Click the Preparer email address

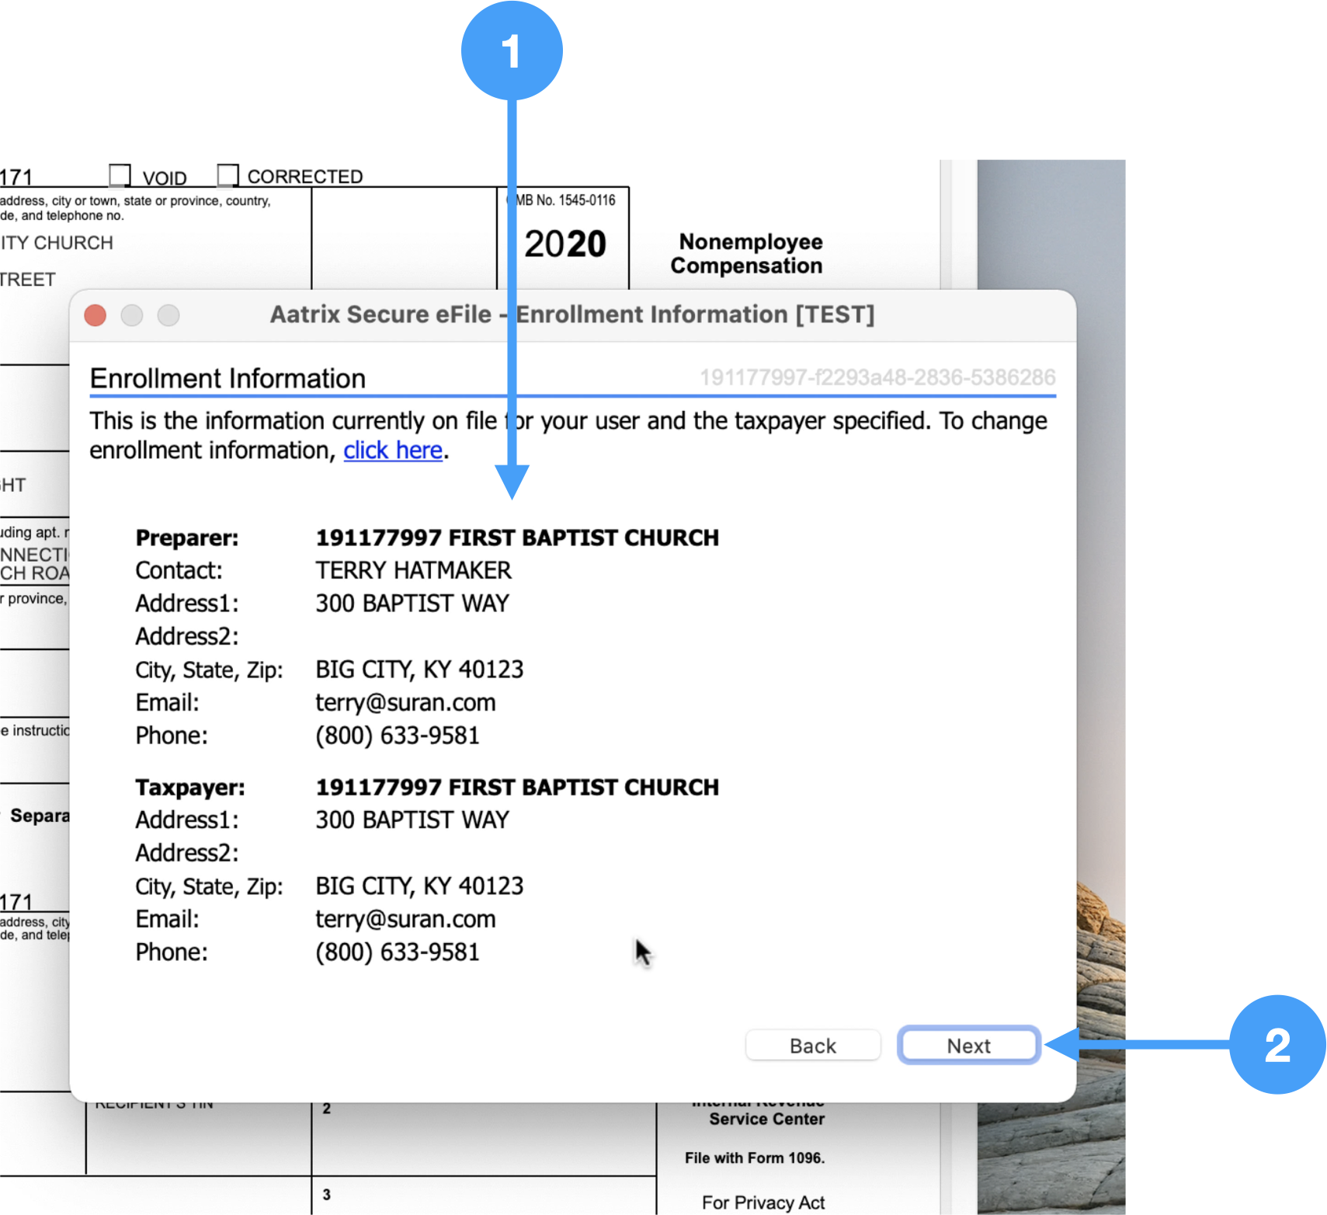(405, 703)
